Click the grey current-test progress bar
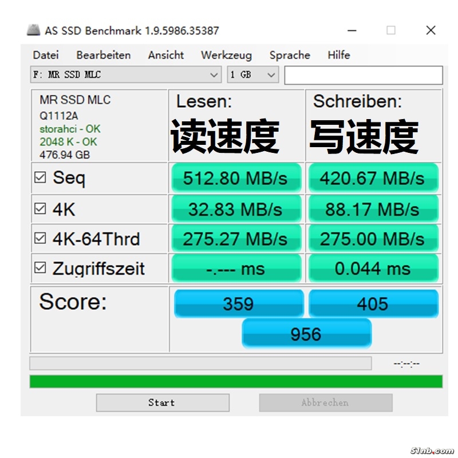 [200, 363]
